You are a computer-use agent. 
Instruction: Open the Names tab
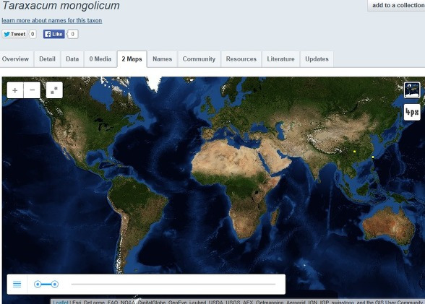click(x=163, y=59)
